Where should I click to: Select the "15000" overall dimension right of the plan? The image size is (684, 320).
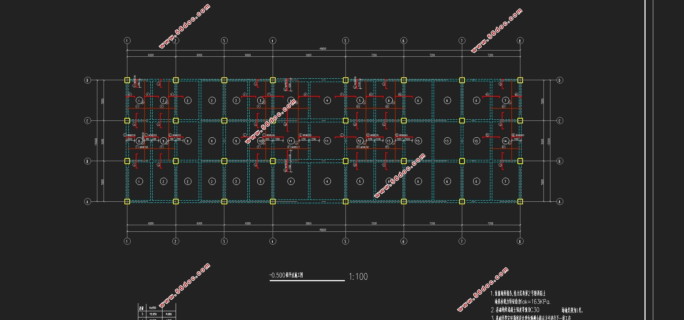pyautogui.click(x=549, y=141)
